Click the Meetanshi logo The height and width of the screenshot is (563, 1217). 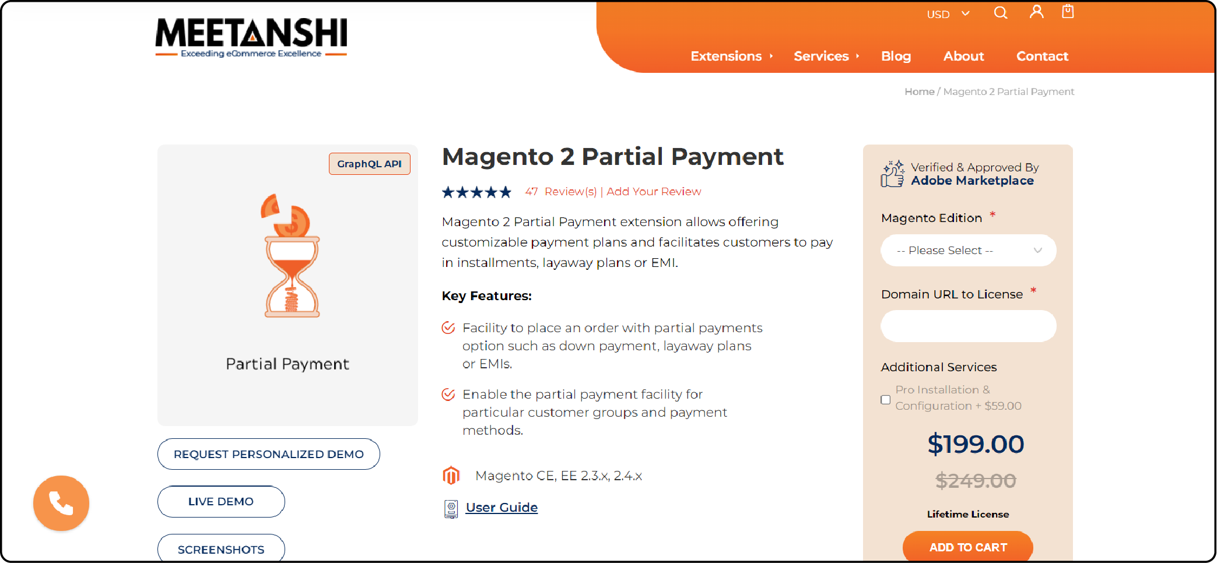pyautogui.click(x=251, y=38)
